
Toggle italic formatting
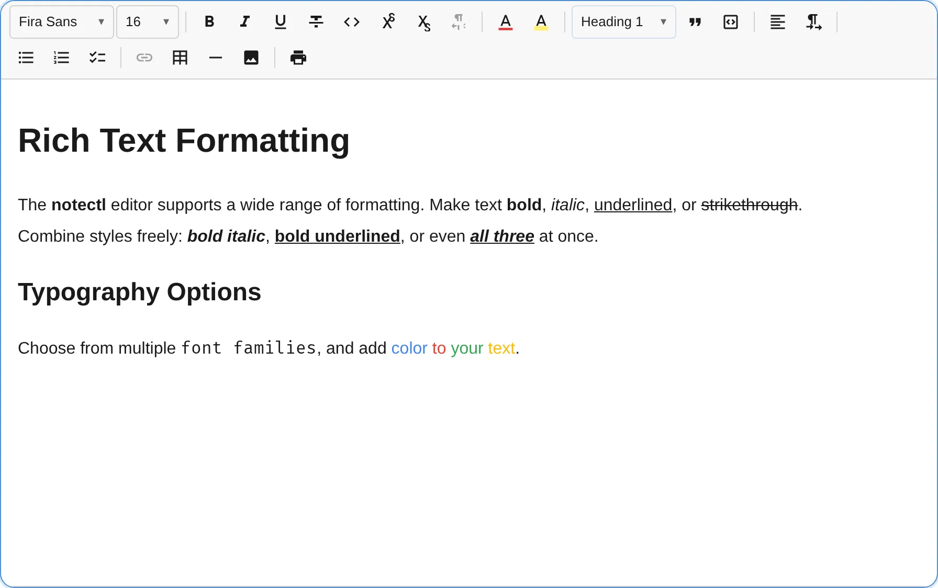pos(244,22)
